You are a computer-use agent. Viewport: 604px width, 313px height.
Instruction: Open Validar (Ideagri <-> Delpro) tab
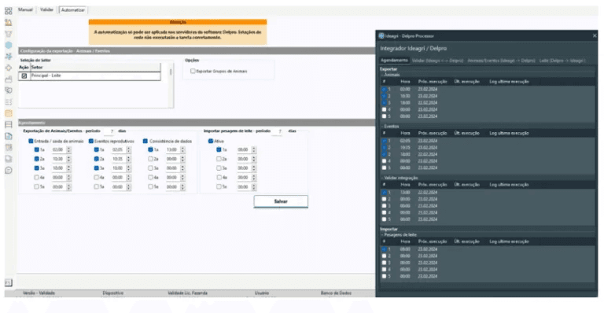[437, 61]
